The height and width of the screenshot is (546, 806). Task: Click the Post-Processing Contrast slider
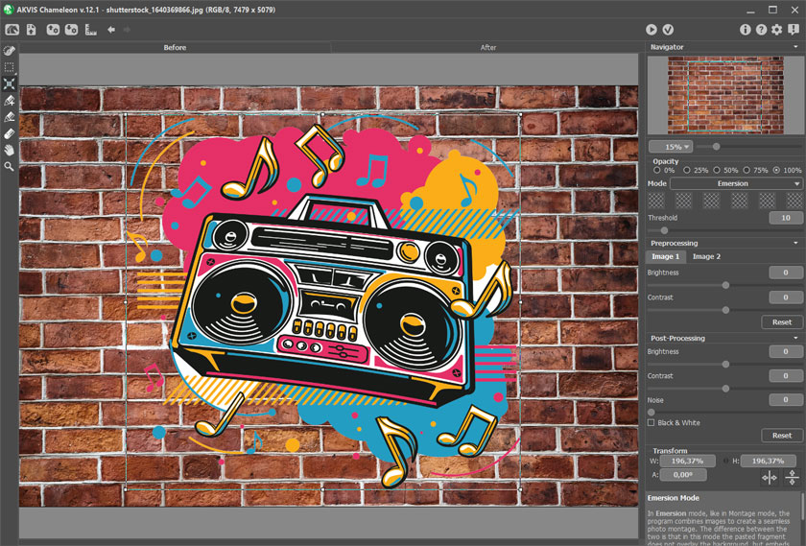pyautogui.click(x=724, y=389)
